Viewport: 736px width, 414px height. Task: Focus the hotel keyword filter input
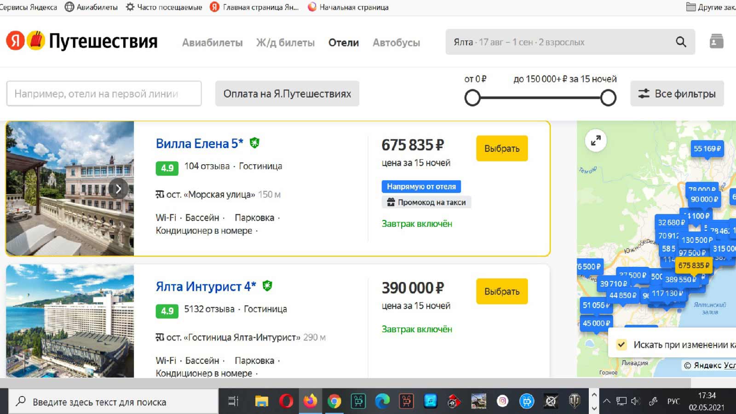click(x=104, y=94)
